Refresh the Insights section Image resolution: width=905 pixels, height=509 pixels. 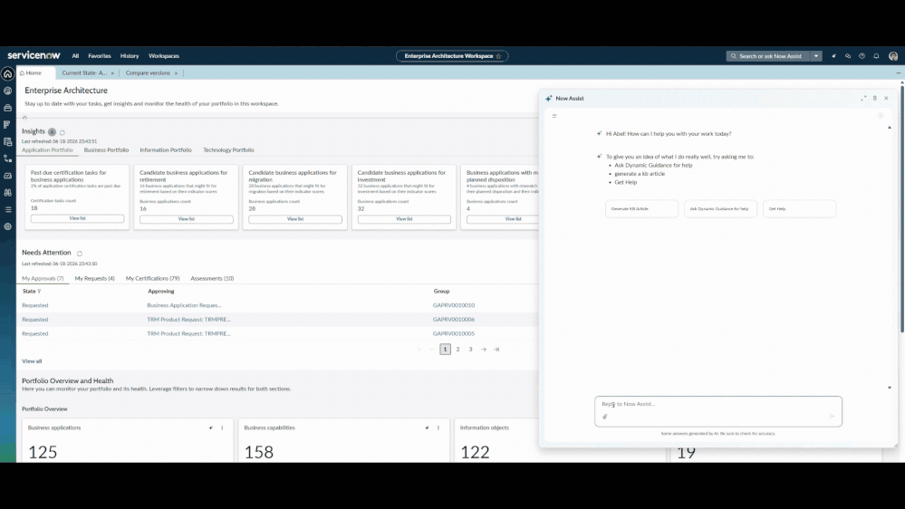pyautogui.click(x=63, y=132)
